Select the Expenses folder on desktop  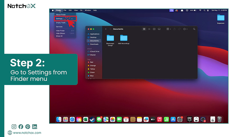[221, 19]
